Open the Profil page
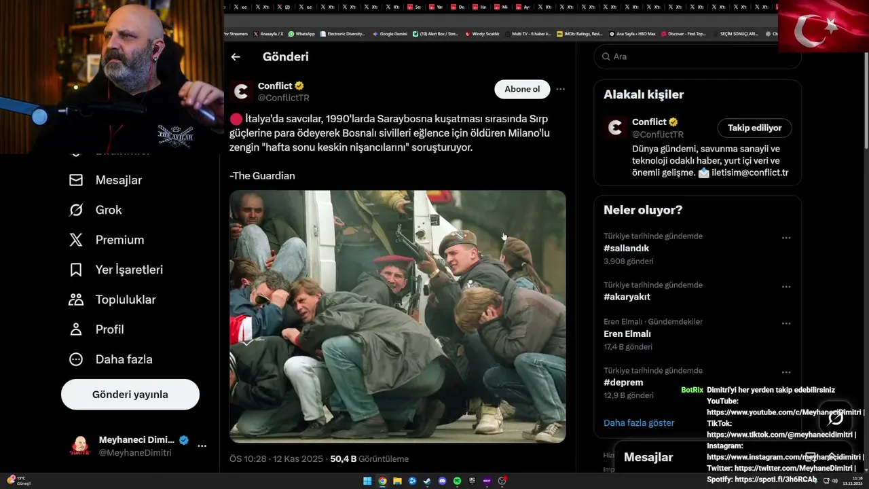Screen dimensions: 869x489 pos(96,329)
